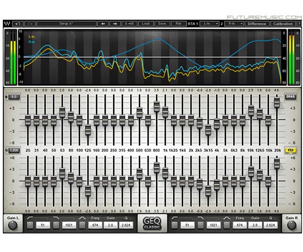The width and height of the screenshot is (303, 252).
Task: Enable the right channel bell filter
Action: [x=227, y=225]
